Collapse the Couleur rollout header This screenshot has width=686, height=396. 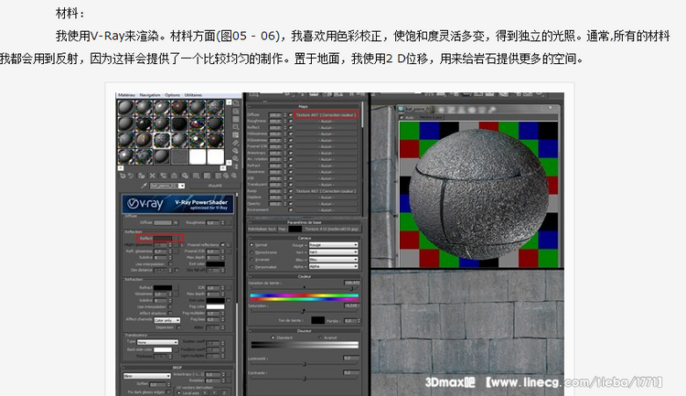click(x=304, y=276)
